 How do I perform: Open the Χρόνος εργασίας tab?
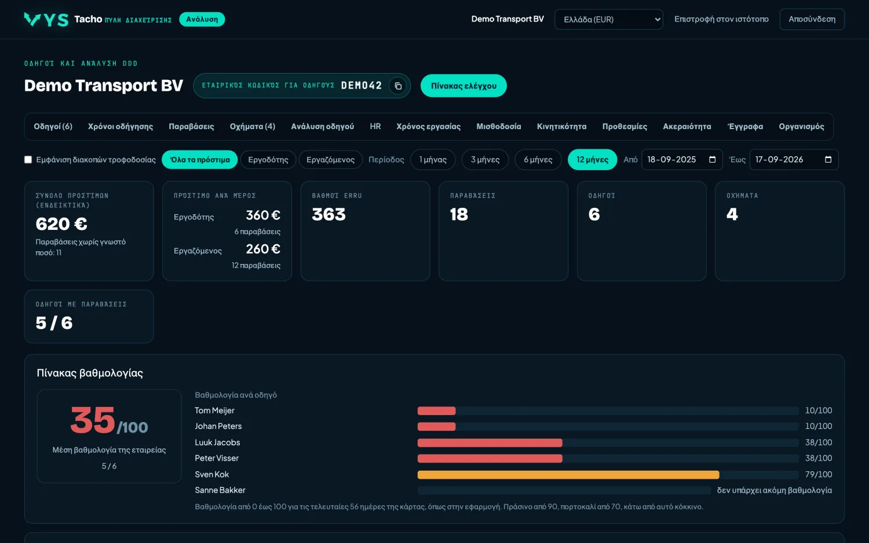pyautogui.click(x=429, y=127)
